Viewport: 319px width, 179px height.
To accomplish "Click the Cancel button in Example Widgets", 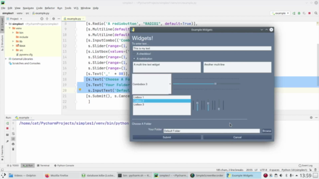I will (x=237, y=137).
